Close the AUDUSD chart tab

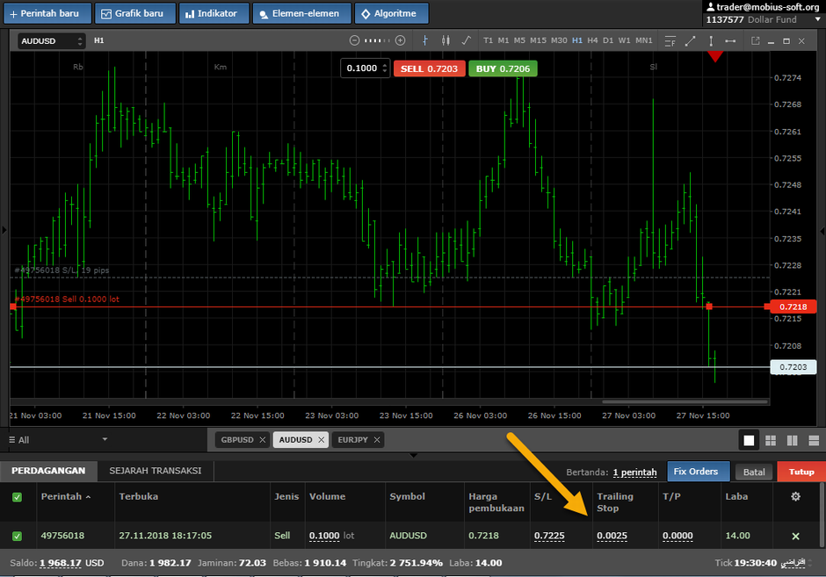coord(322,440)
